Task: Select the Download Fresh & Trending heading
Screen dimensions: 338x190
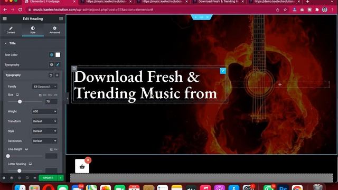Action: [x=146, y=85]
